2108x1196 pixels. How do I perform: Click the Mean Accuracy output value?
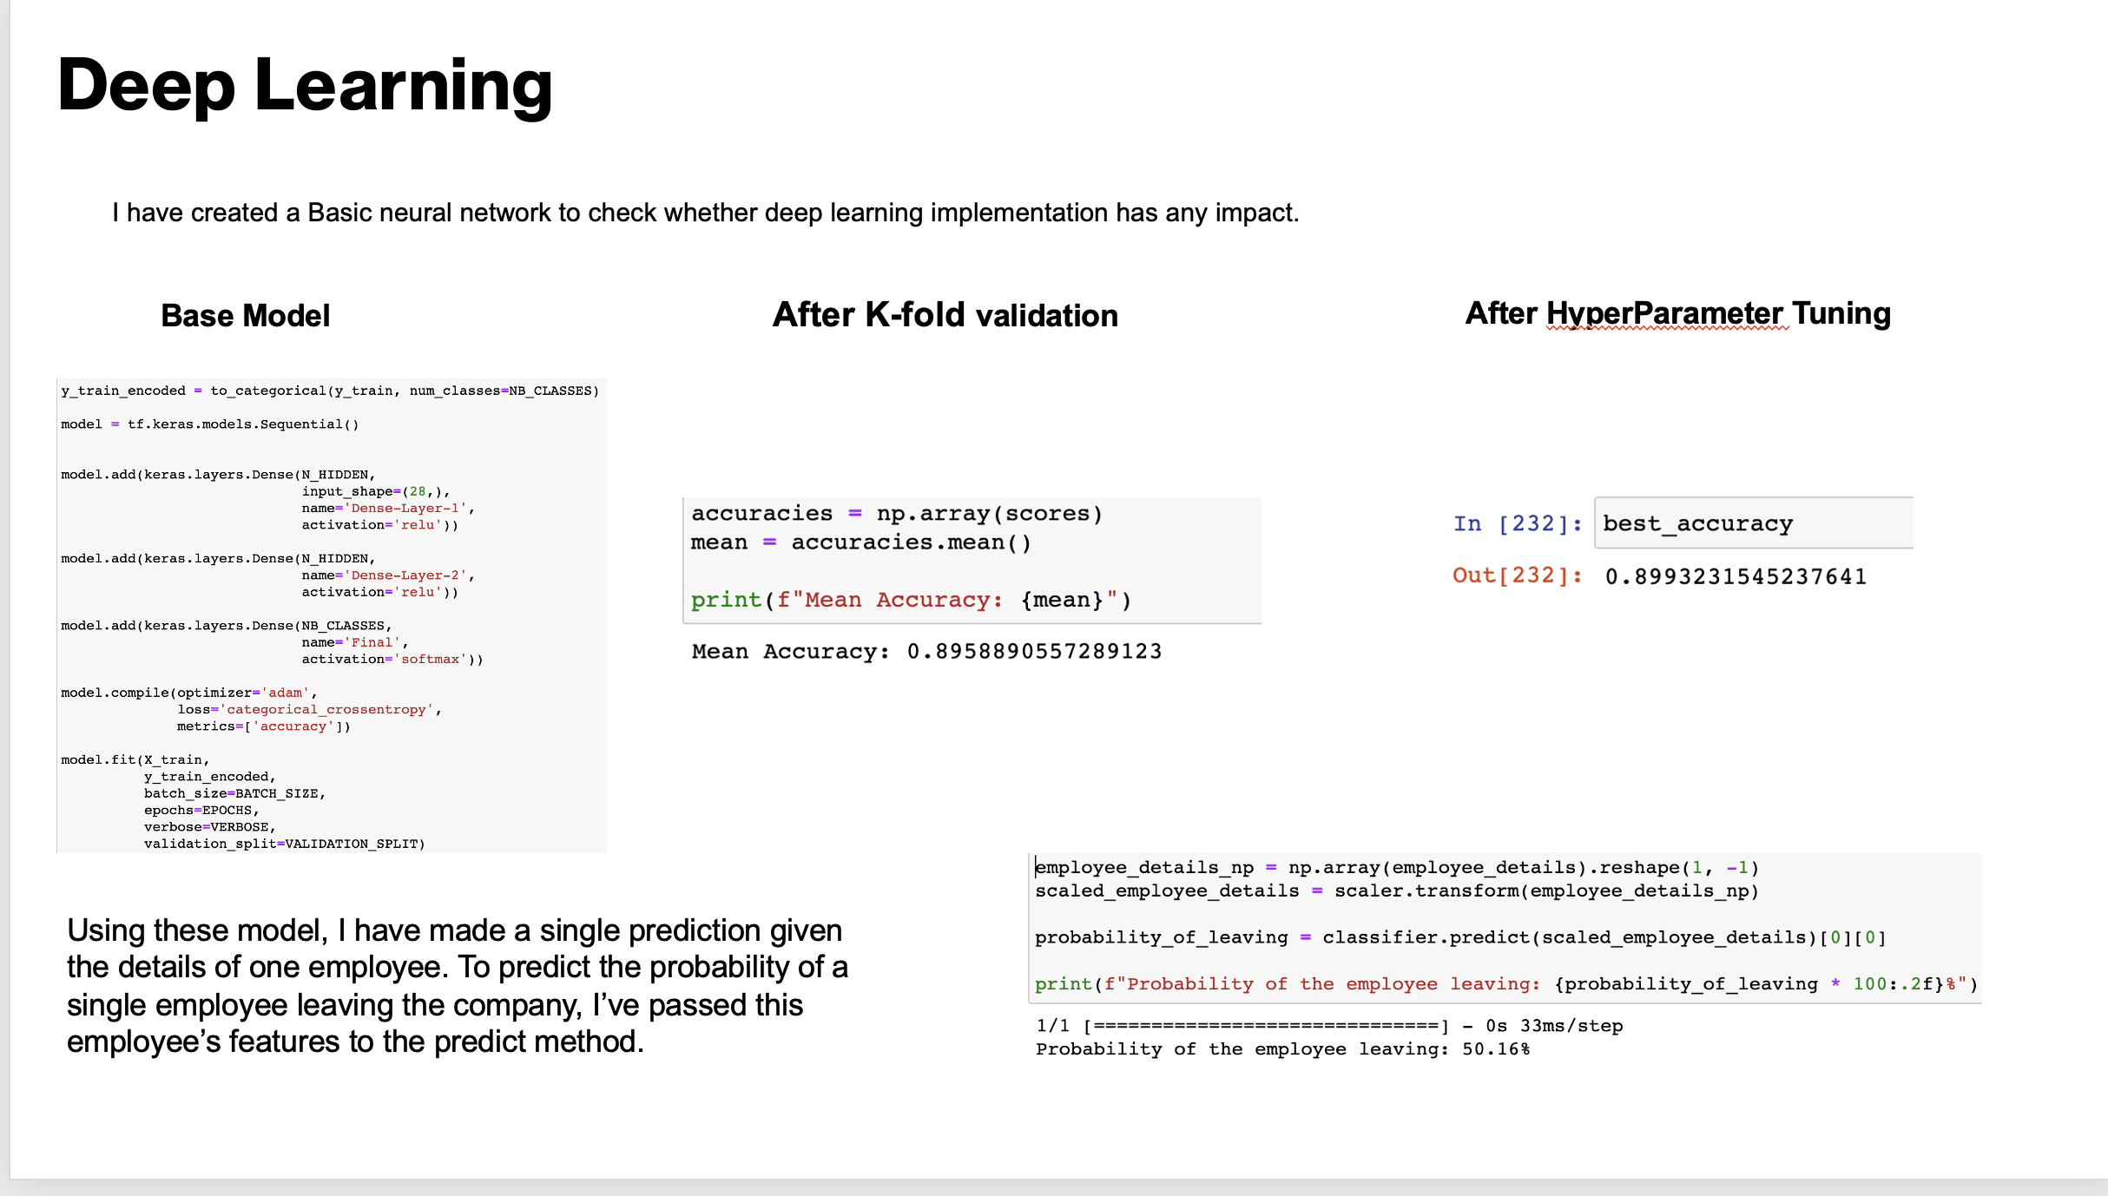coord(926,651)
